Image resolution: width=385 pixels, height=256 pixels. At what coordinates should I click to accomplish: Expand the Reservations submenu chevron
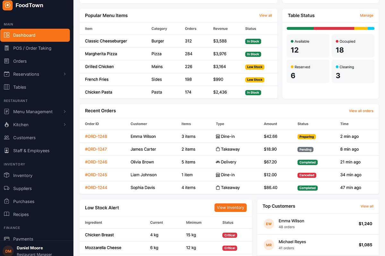pyautogui.click(x=64, y=74)
